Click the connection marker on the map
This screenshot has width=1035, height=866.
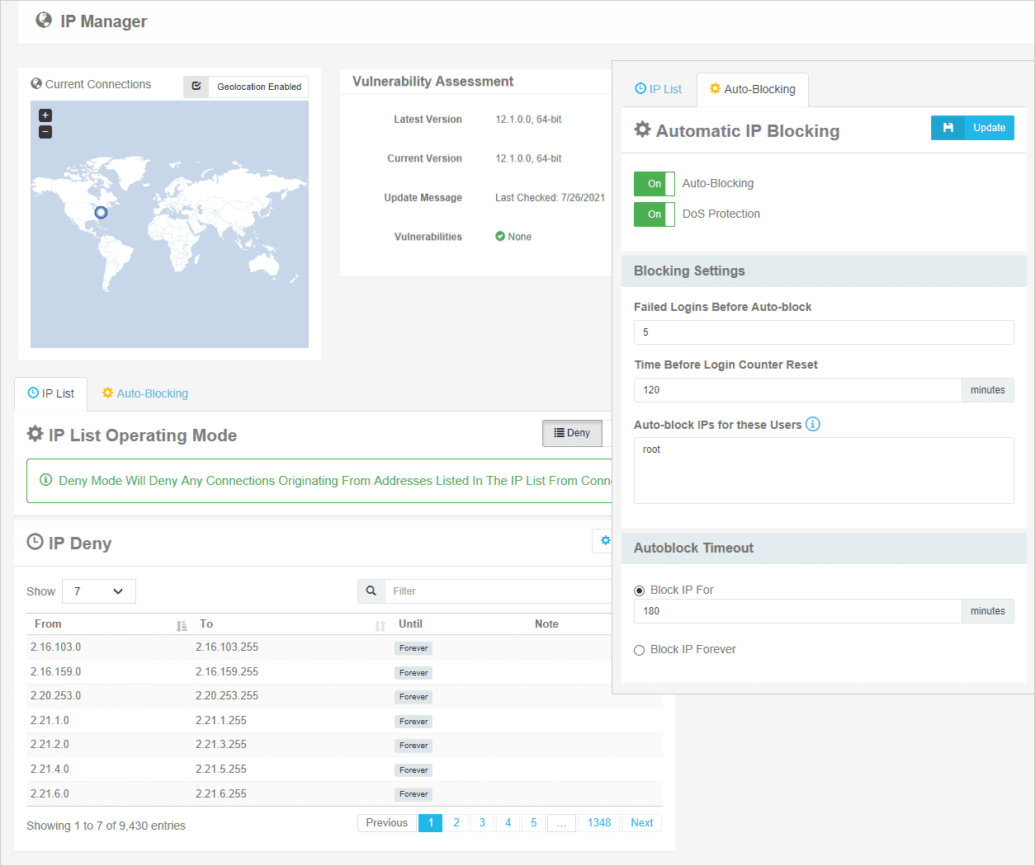(x=101, y=213)
